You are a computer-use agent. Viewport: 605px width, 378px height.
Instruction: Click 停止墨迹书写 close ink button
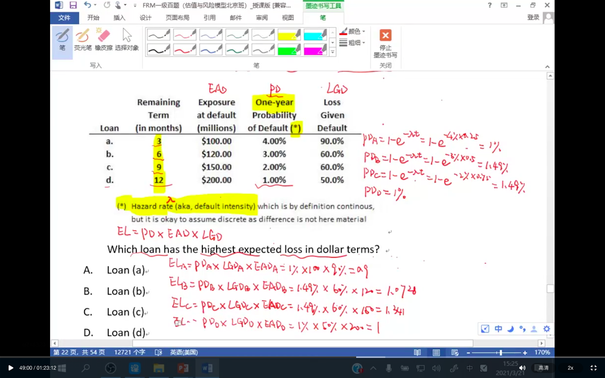pos(385,43)
